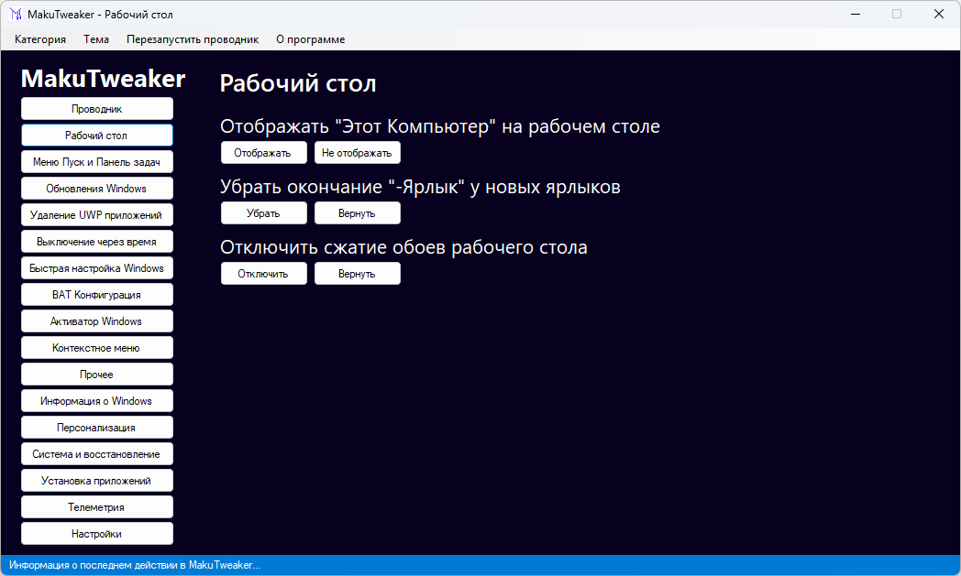Open Меню Пуск и Панель задач section
This screenshot has width=961, height=576.
[x=97, y=162]
